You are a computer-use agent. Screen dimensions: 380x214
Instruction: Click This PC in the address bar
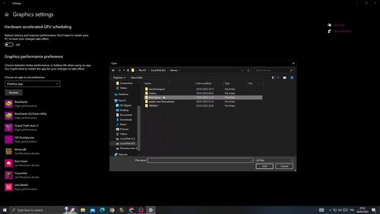pos(142,70)
